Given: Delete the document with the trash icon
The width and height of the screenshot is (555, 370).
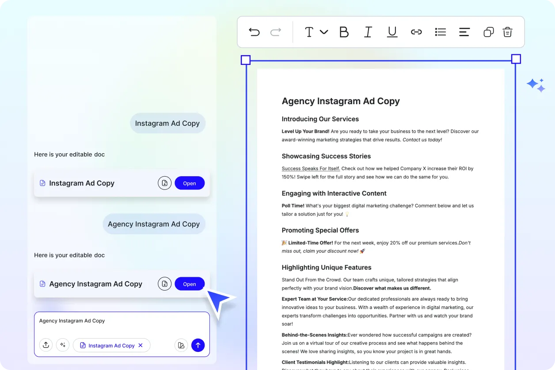Looking at the screenshot, I should (x=507, y=32).
